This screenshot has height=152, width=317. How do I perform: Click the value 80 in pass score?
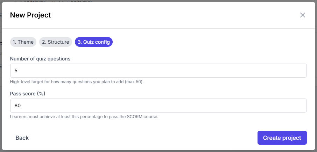pos(17,106)
